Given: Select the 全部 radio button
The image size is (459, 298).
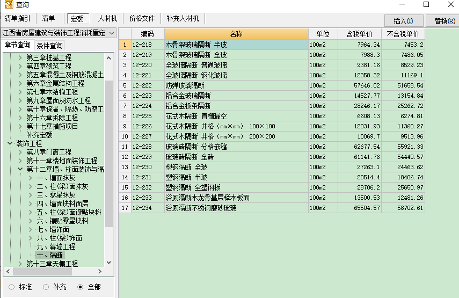Looking at the screenshot, I should (x=80, y=287).
